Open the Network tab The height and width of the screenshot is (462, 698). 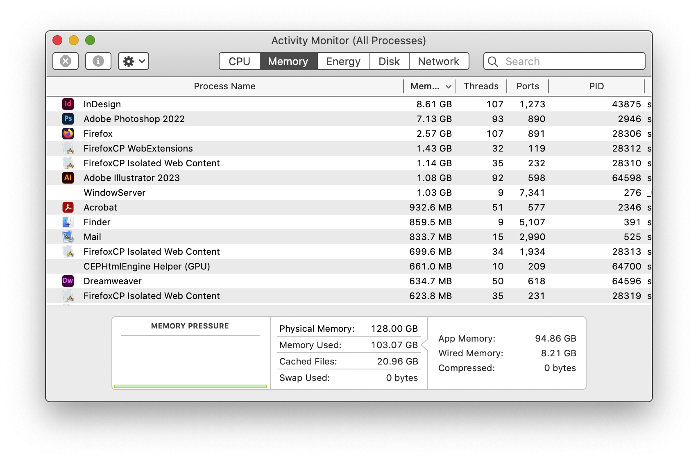tap(439, 61)
